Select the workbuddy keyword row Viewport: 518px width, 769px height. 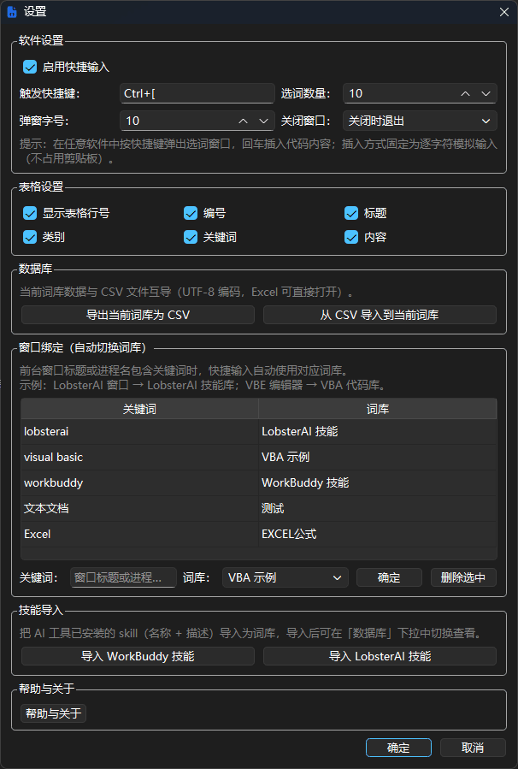pos(139,482)
